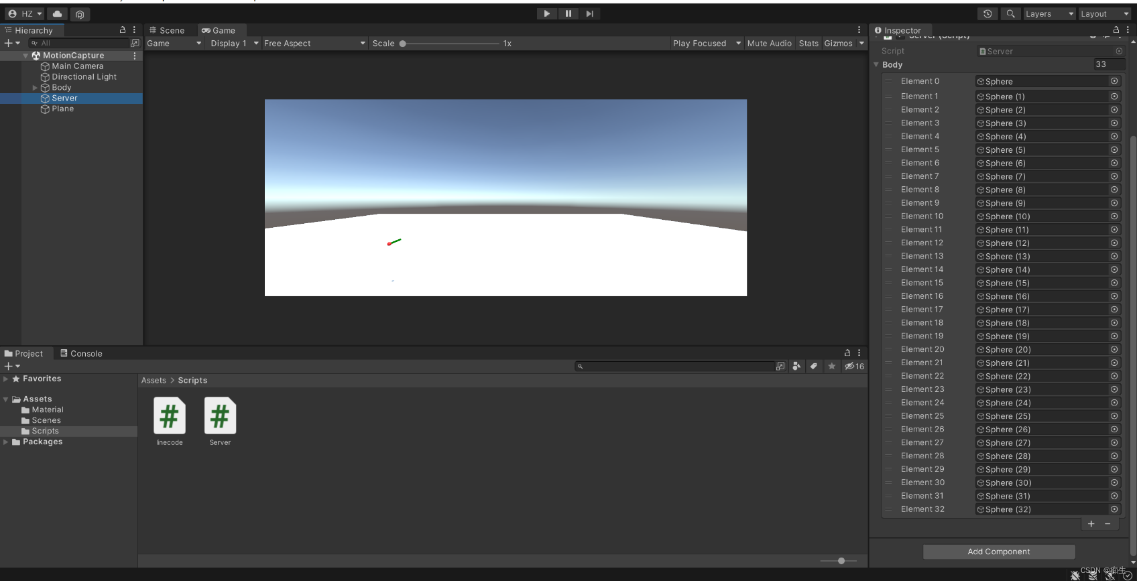This screenshot has width=1137, height=581.
Task: Toggle Stats overlay in Game view
Action: click(809, 44)
